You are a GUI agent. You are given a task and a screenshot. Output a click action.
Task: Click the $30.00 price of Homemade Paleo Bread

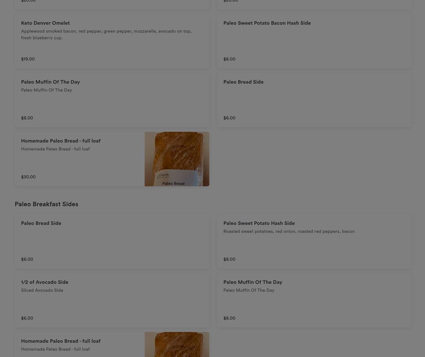tap(28, 177)
